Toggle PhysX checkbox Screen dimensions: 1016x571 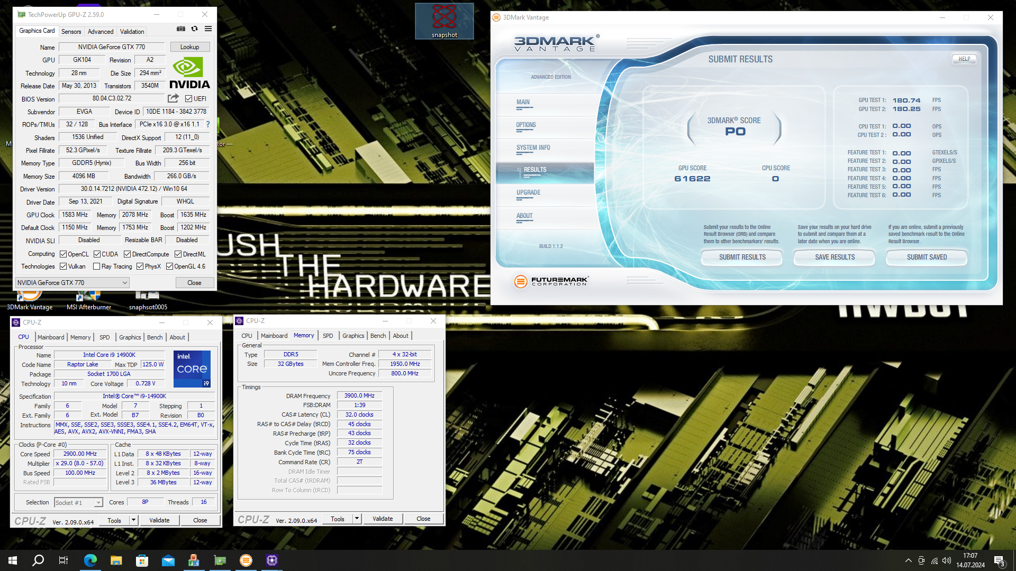tap(140, 266)
